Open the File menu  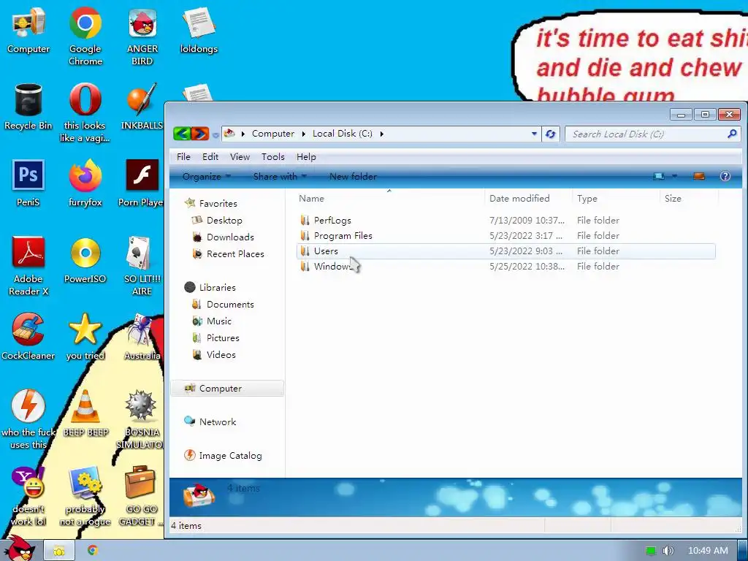click(183, 157)
